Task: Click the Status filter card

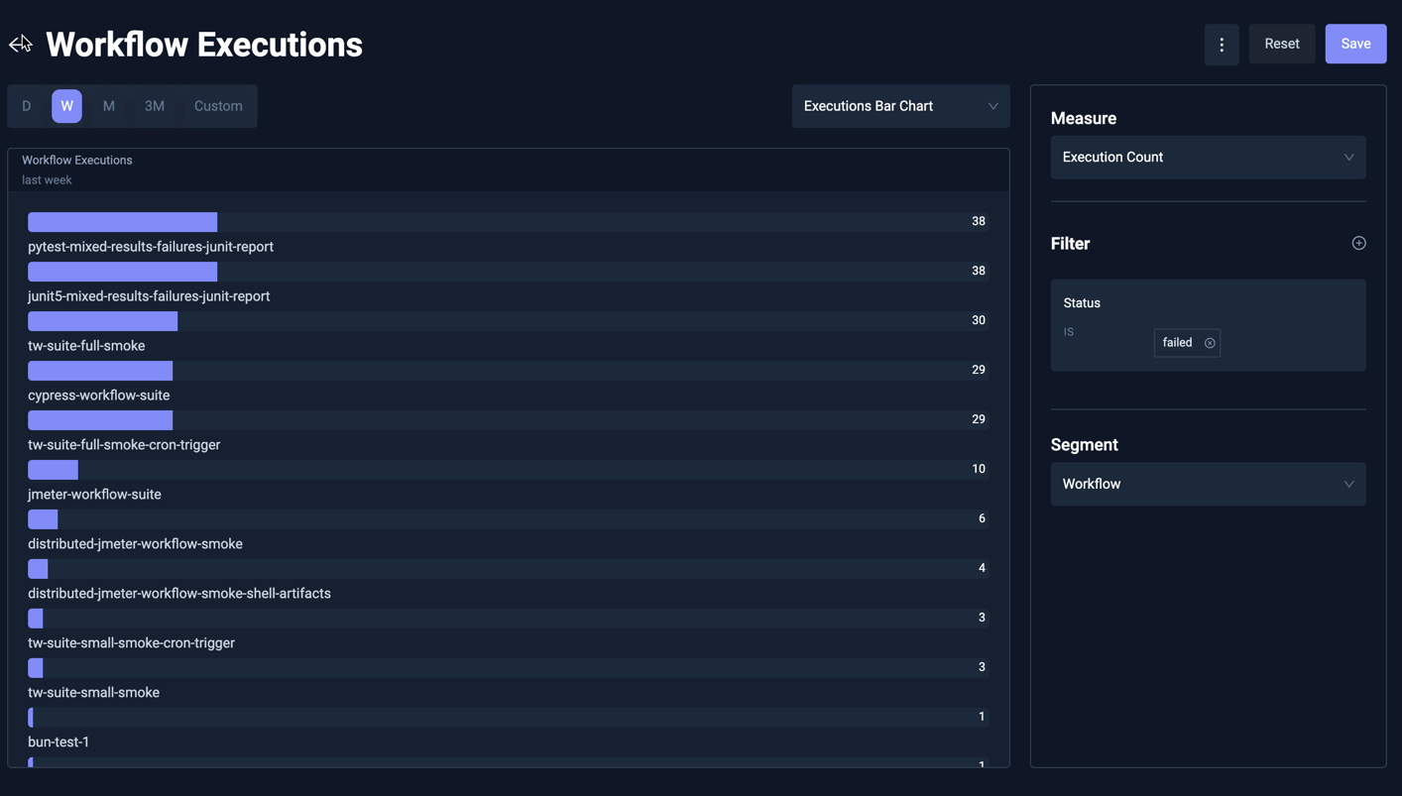Action: click(1208, 325)
